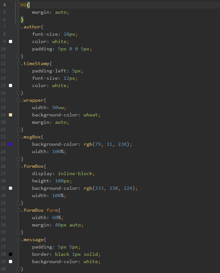Click the padding-left property
Viewport: 220px width, 273px height.
(49, 71)
